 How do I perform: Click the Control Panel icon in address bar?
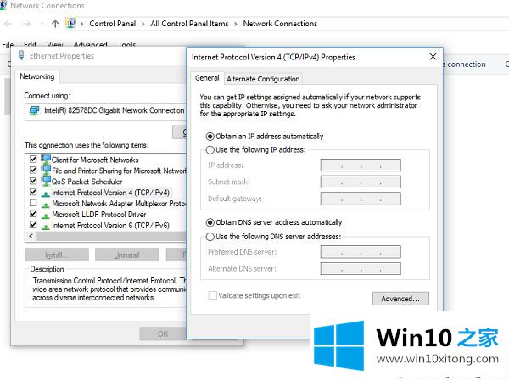pyautogui.click(x=71, y=24)
